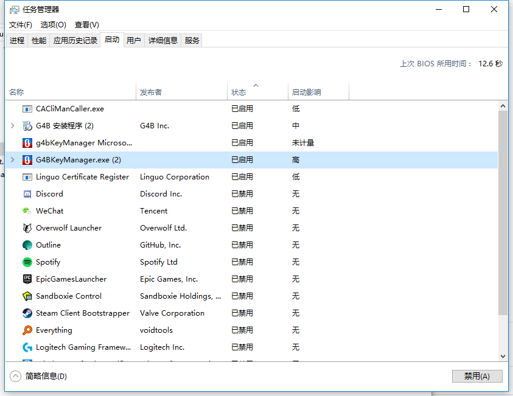Click the Discord startup icon
513x396 pixels.
[27, 194]
